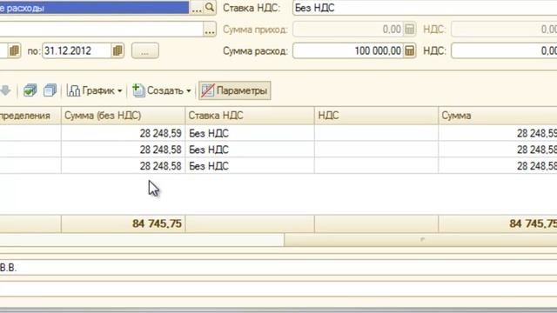
Task: Click the blue stacked-sheets icon
Action: 50,90
